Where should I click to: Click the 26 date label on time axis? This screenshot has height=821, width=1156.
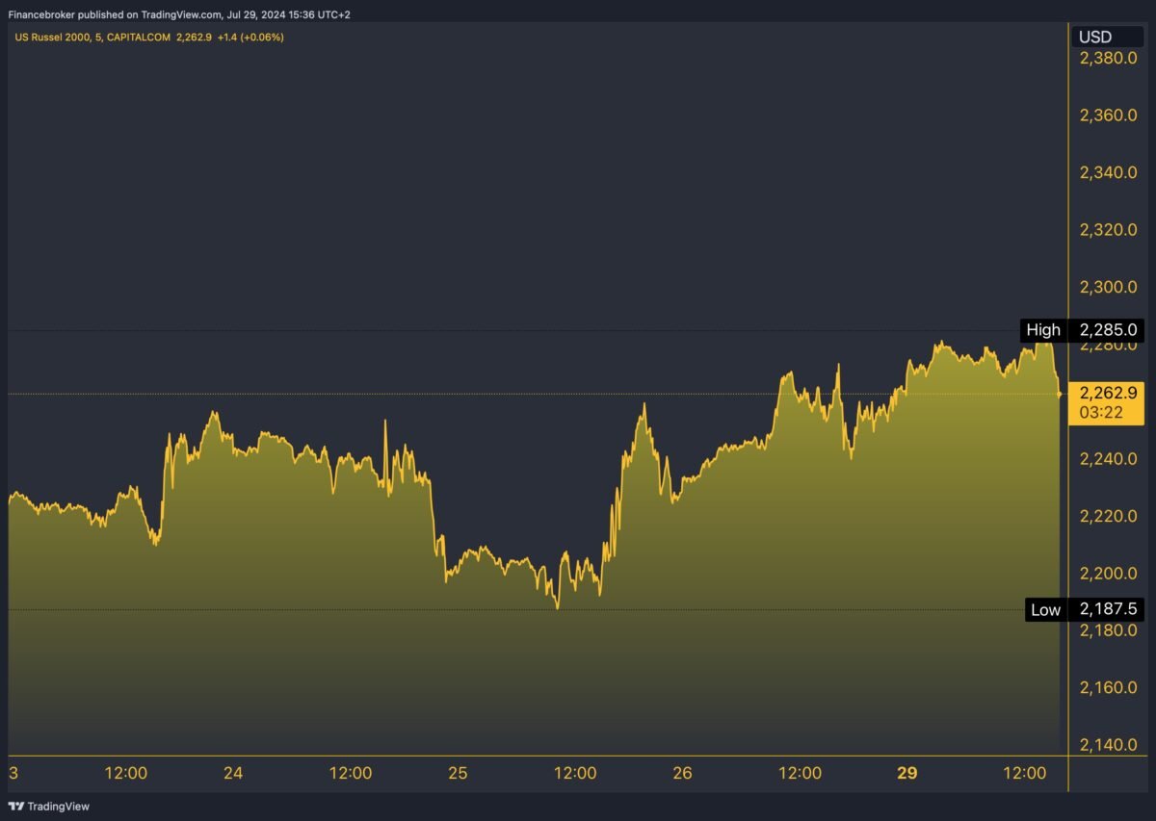(682, 773)
